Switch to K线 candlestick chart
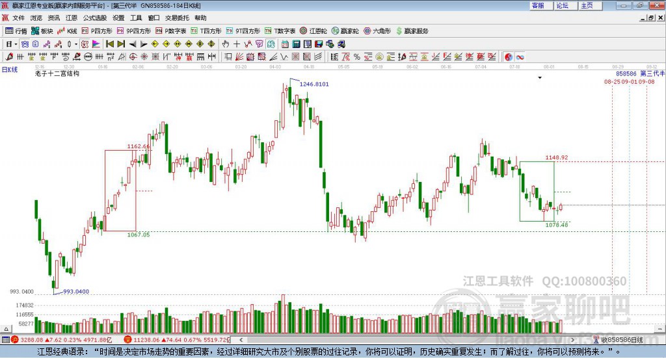 (67, 31)
